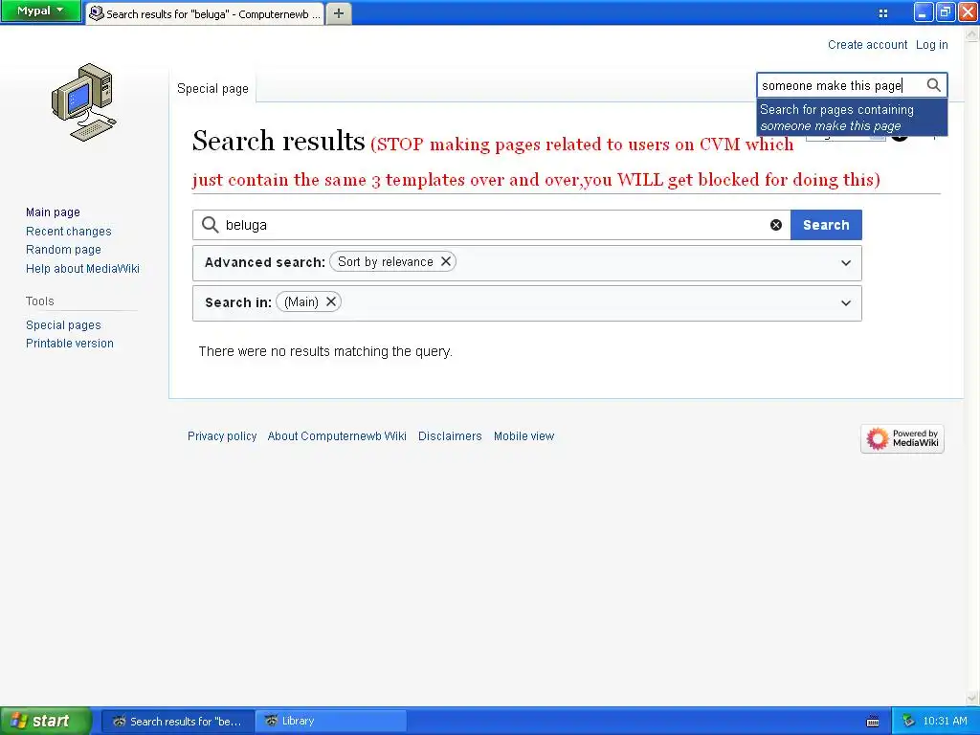Go to Main page in sidebar
Image resolution: width=980 pixels, height=735 pixels.
click(54, 212)
